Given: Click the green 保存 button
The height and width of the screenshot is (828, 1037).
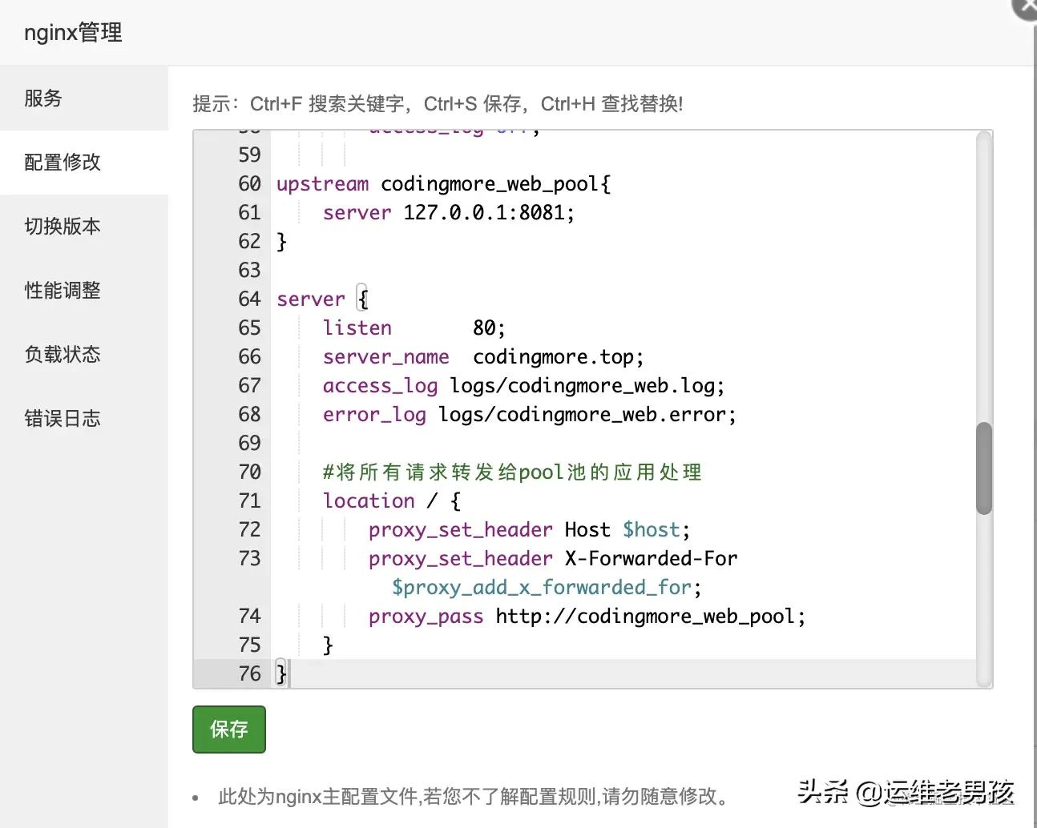Looking at the screenshot, I should point(228,729).
